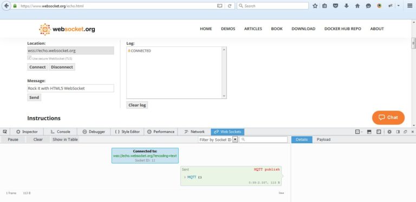
Task: Clear the captured WebSocket frames
Action: tap(38, 139)
